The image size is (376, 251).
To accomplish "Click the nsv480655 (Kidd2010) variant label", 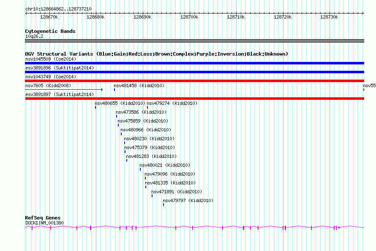I will pyautogui.click(x=120, y=103).
